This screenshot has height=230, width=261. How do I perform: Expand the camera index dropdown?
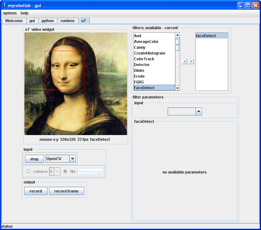pyautogui.click(x=57, y=171)
